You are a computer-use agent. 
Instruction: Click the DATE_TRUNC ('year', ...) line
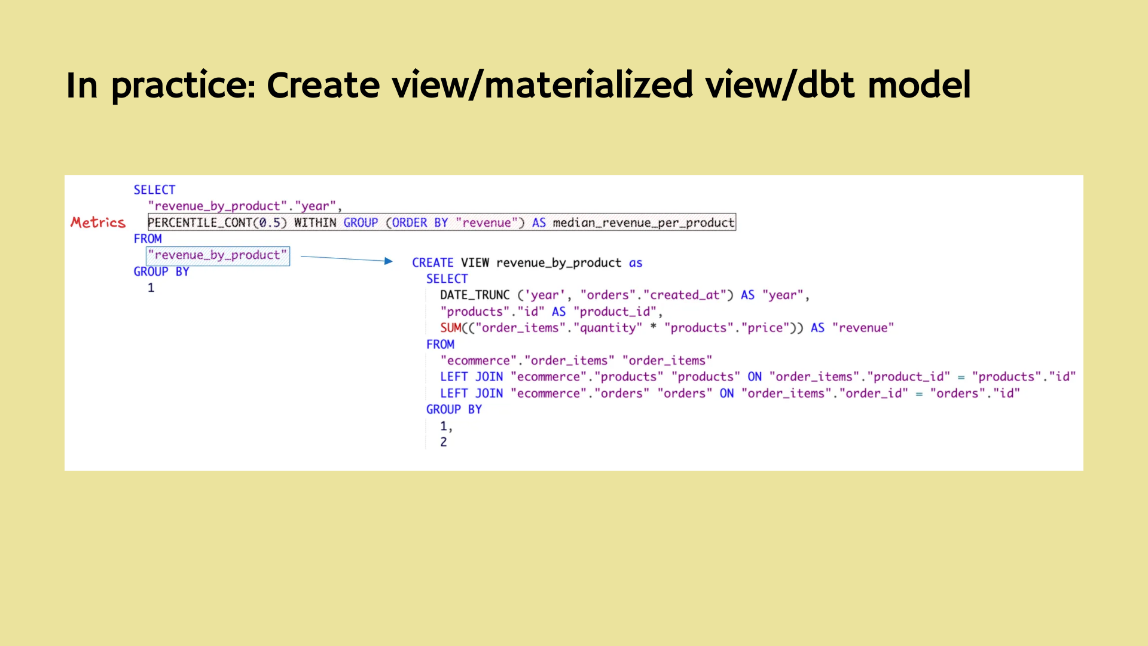[624, 295]
